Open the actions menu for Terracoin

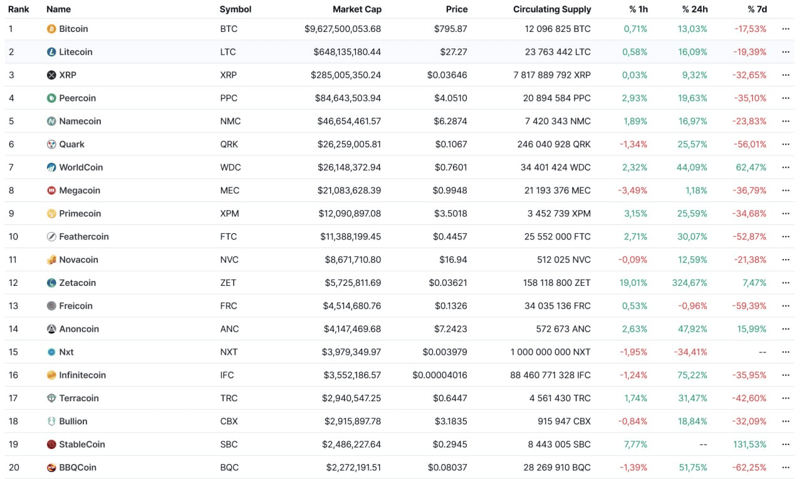(x=786, y=398)
